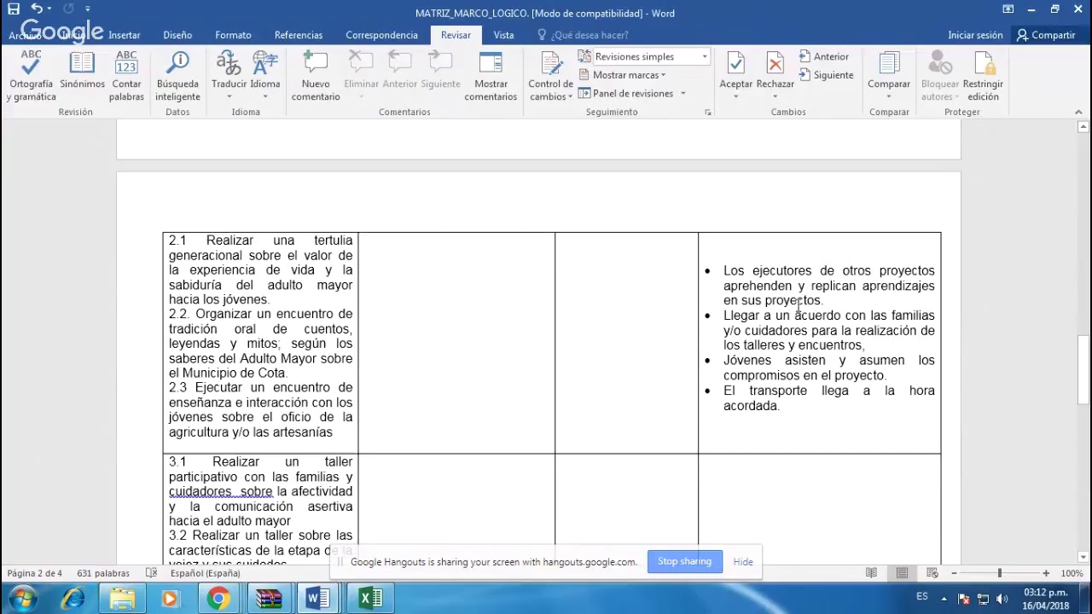
Task: Open Ribbon display options button
Action: [x=1008, y=9]
